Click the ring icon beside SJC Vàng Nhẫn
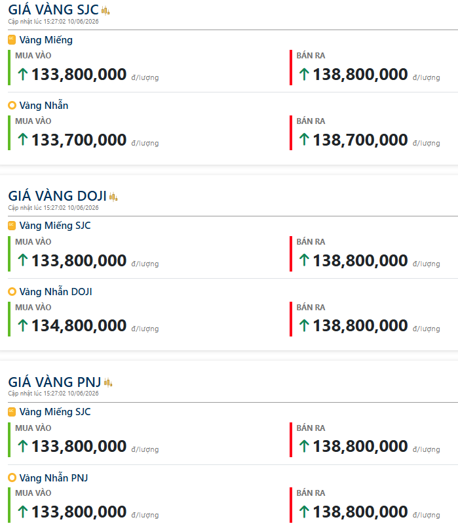 point(12,106)
